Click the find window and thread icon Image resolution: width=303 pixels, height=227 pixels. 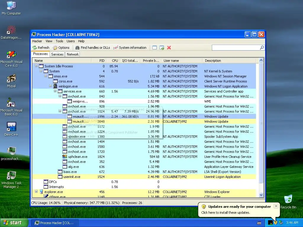(162, 48)
